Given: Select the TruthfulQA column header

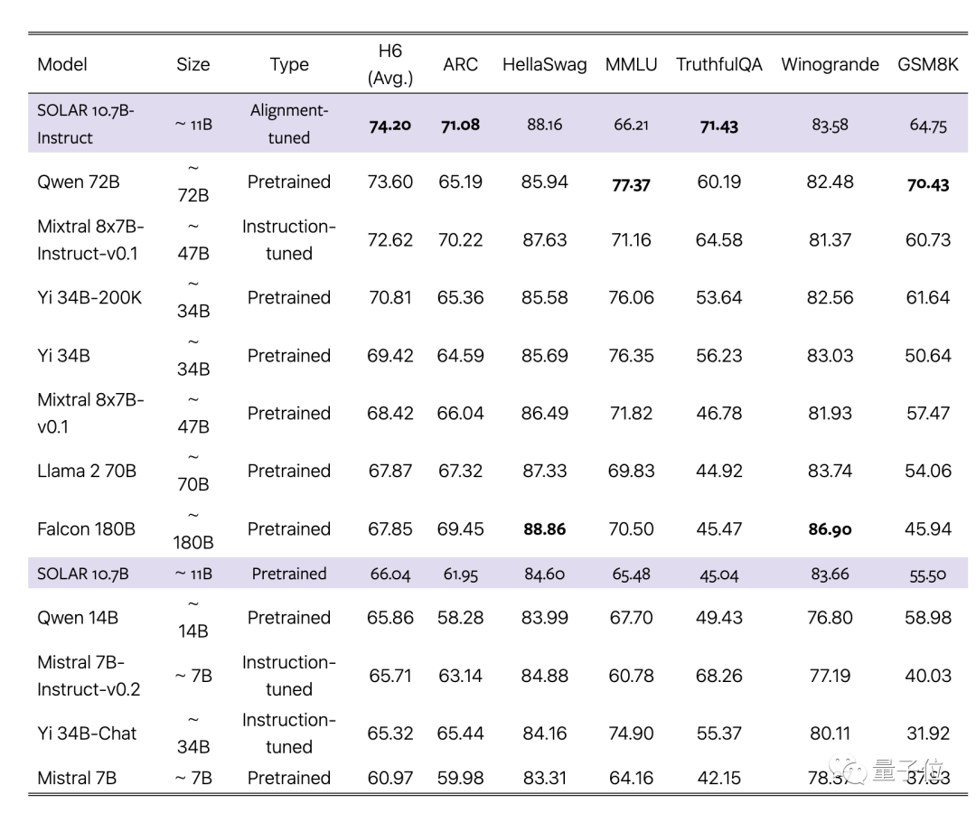Looking at the screenshot, I should pyautogui.click(x=719, y=64).
